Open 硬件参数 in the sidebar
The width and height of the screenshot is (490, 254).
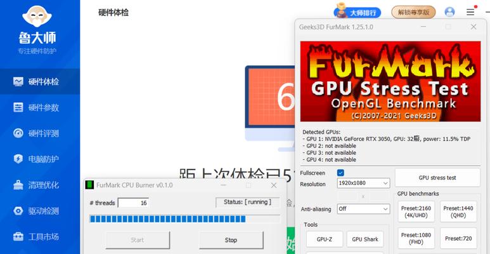(x=40, y=107)
